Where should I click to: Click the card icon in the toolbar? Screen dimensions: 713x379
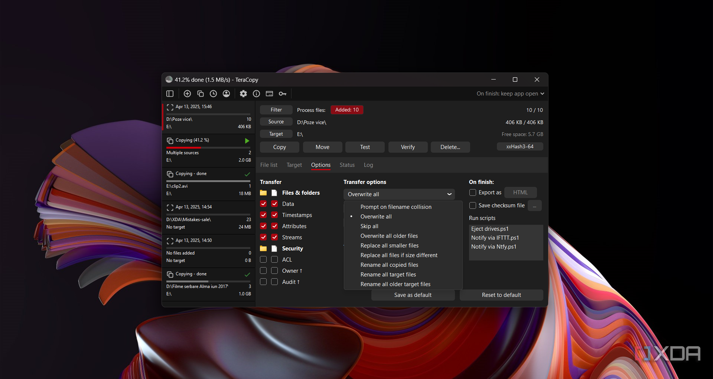[270, 94]
